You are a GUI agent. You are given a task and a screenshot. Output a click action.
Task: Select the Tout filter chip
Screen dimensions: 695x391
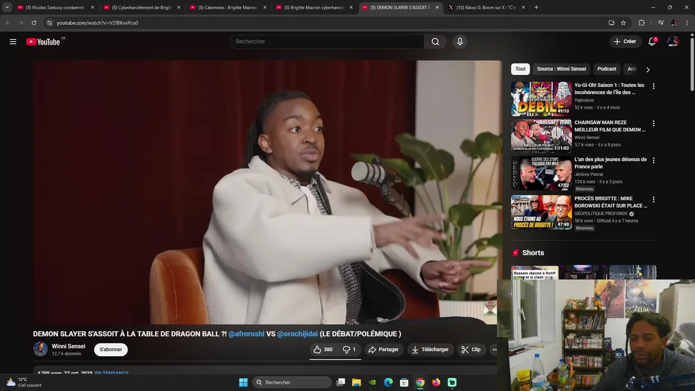point(520,69)
